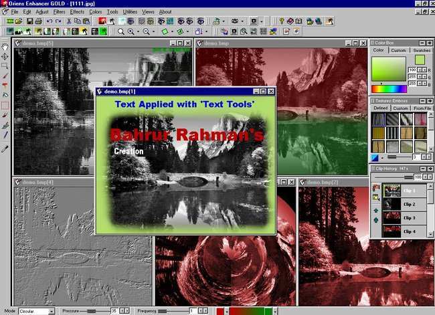Choose the pink texture thumbnail in Textures panel
The width and height of the screenshot is (435, 315).
coord(421,119)
